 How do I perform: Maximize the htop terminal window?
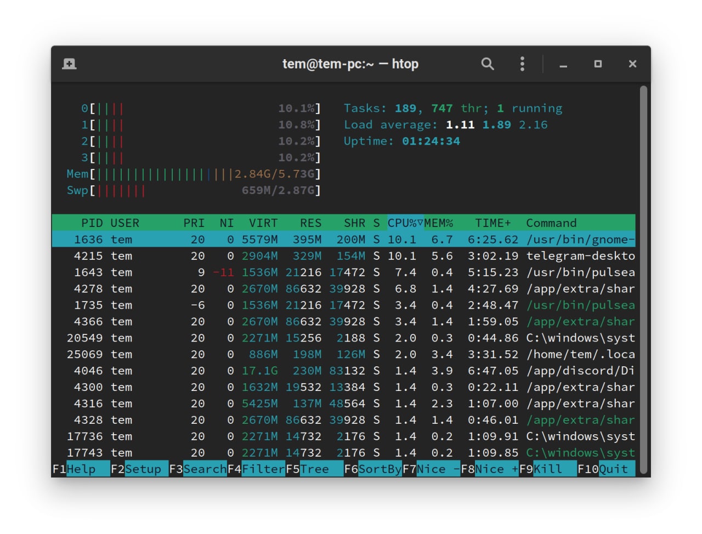coord(598,64)
